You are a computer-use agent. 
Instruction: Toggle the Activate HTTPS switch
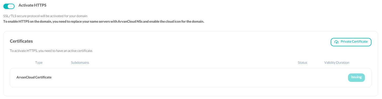coord(9,6)
